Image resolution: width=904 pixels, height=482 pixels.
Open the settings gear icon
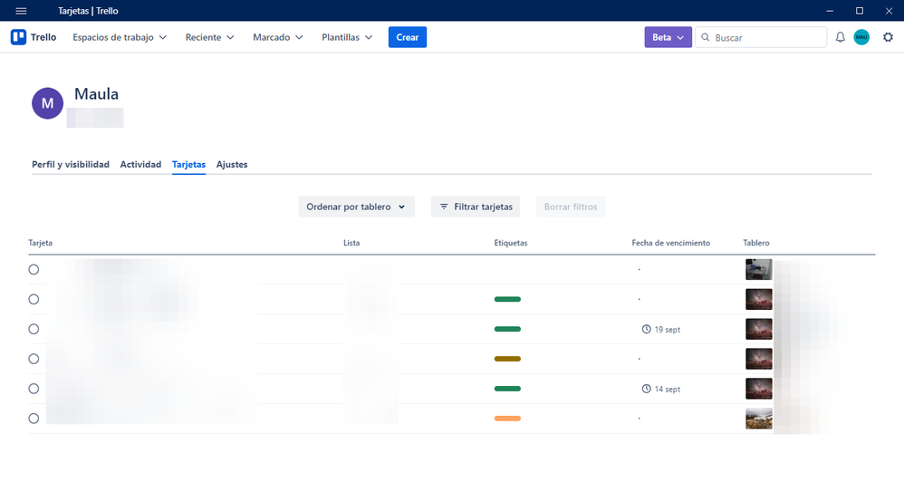[888, 37]
